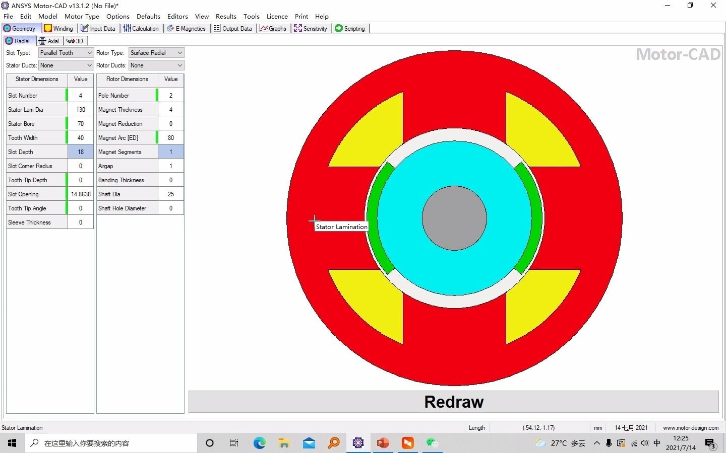This screenshot has height=453, width=726.
Task: Click the Windows taskbar search box
Action: (111, 443)
